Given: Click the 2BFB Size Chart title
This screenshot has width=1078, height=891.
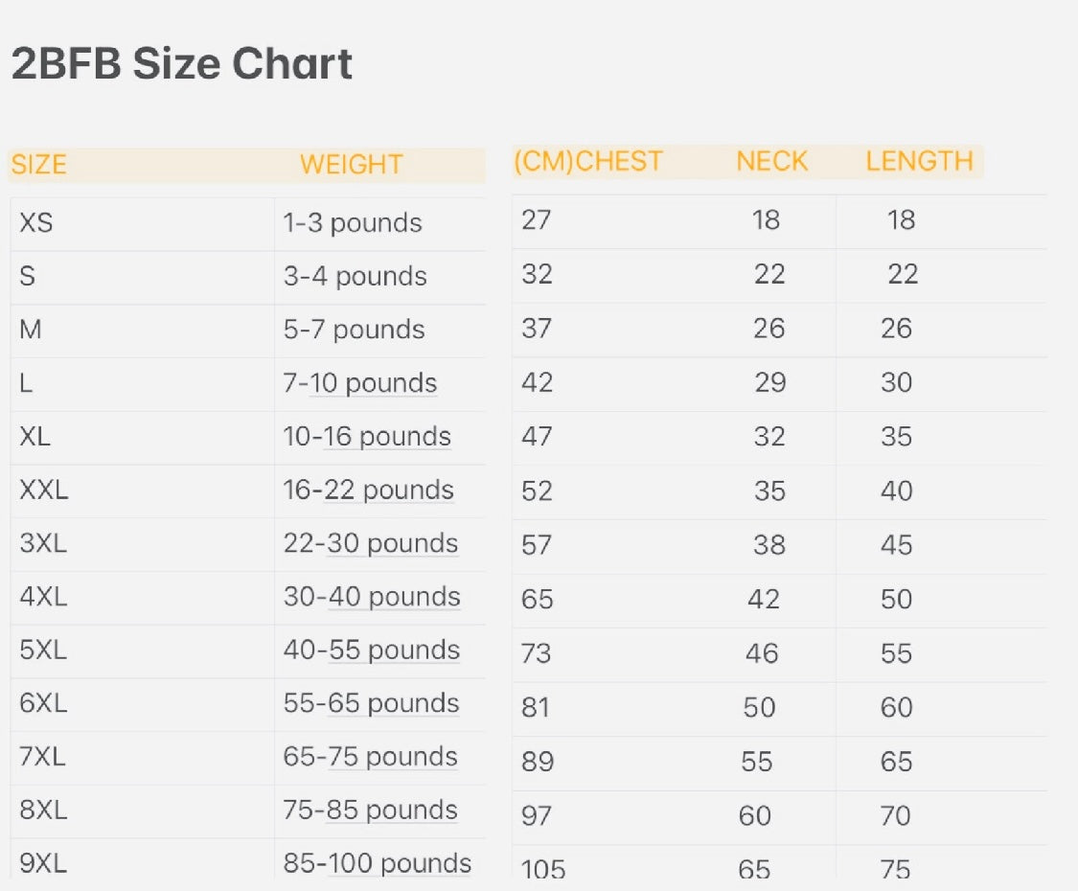Looking at the screenshot, I should click(x=182, y=64).
